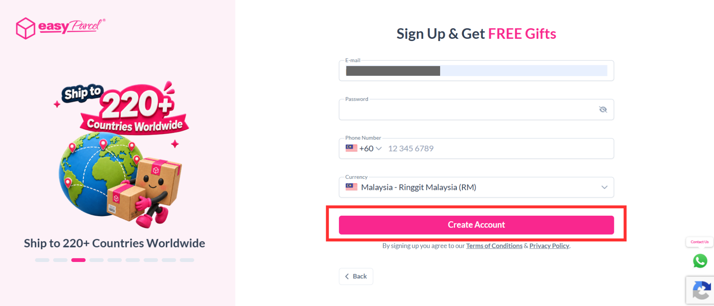Image resolution: width=714 pixels, height=306 pixels.
Task: Expand the +60 country code dropdown
Action: (370, 149)
